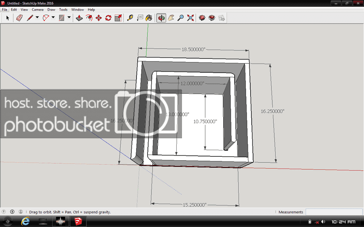This screenshot has width=364, height=227.
Task: Select the Tape Measure tool
Action: (x=130, y=18)
